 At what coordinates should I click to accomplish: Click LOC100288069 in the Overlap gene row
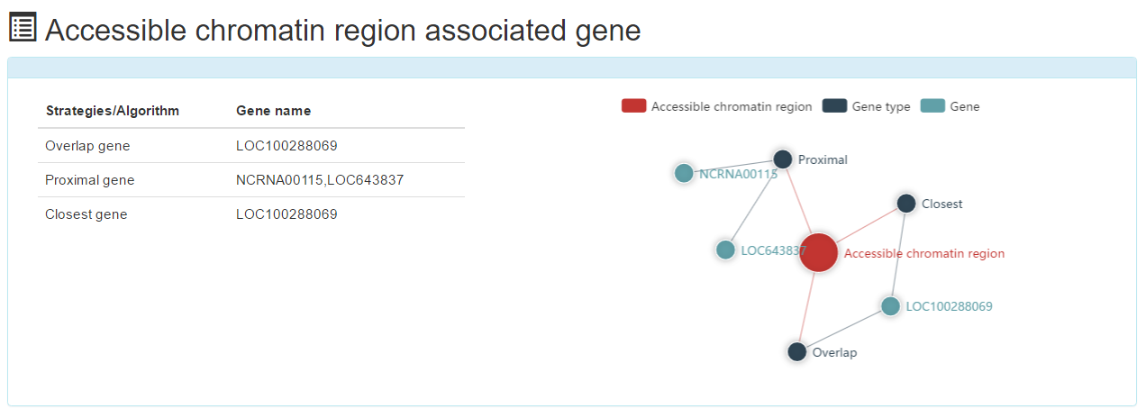[x=286, y=146]
